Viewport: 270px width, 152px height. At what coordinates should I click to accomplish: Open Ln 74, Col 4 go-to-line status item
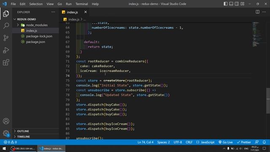click(145, 142)
